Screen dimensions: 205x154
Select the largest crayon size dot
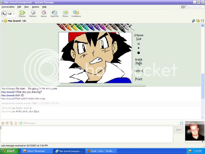[138, 53]
